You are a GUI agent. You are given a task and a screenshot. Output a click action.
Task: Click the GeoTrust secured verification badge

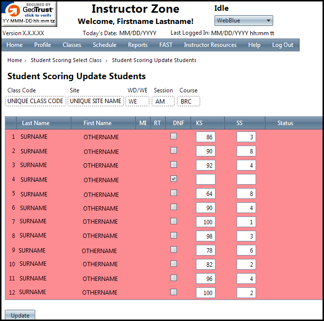click(29, 14)
